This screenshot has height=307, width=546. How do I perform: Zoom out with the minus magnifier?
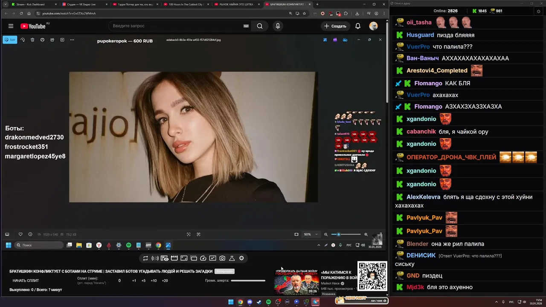pos(326,234)
